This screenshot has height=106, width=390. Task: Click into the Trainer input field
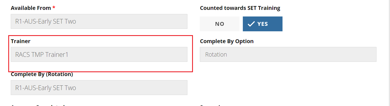tap(99, 54)
